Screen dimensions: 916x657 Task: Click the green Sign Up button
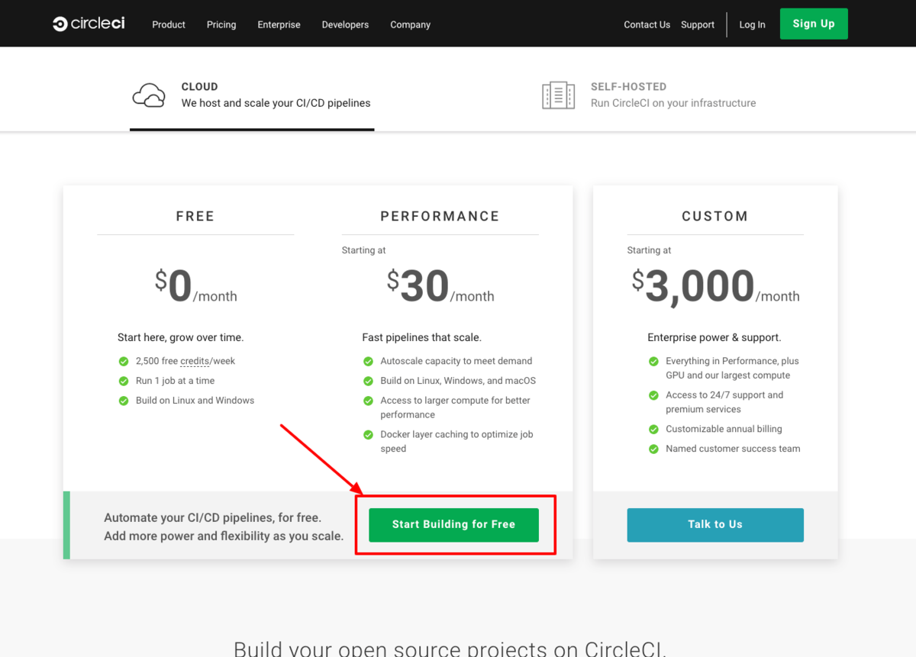[x=814, y=24]
